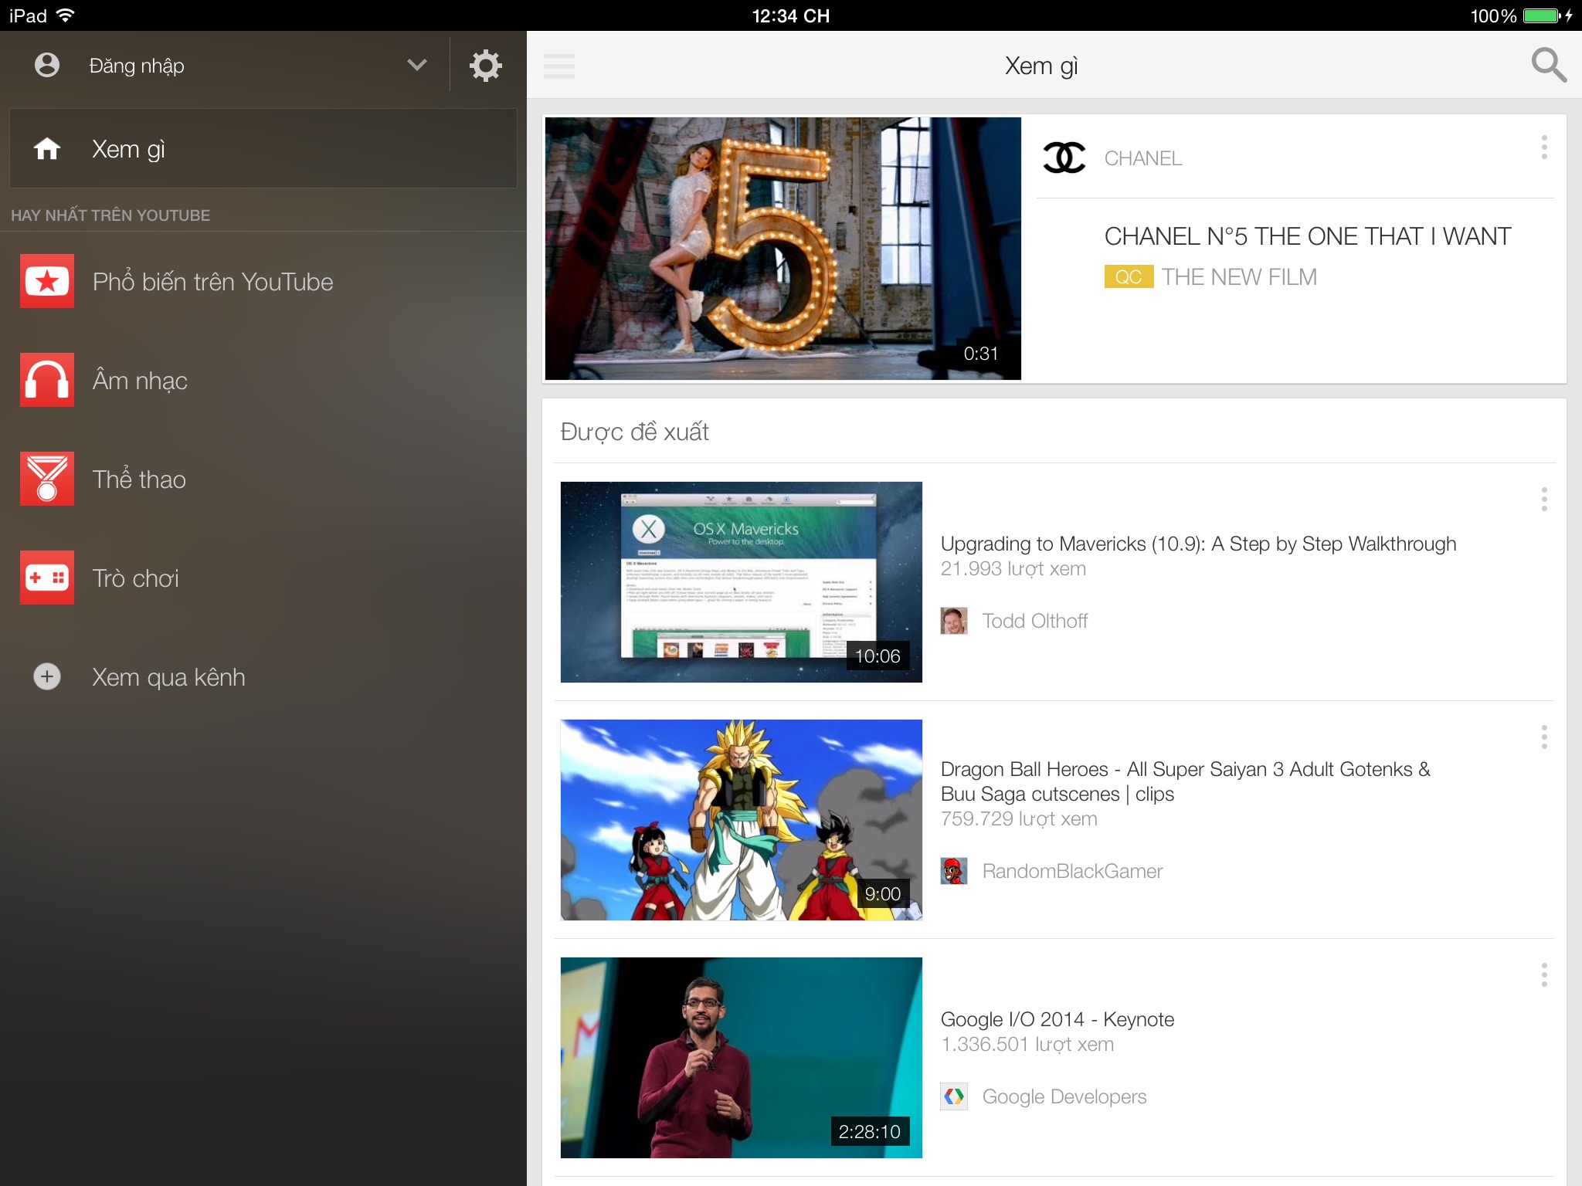
Task: Play the Google I/O 2014 Keynote thumbnail
Action: click(742, 1058)
